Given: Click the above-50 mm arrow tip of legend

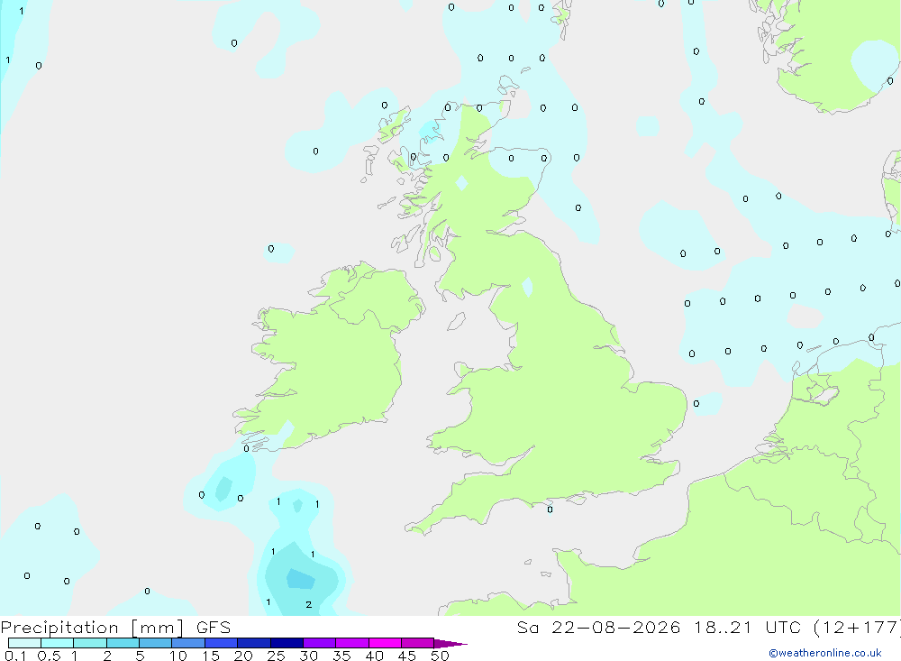Looking at the screenshot, I should 450,644.
